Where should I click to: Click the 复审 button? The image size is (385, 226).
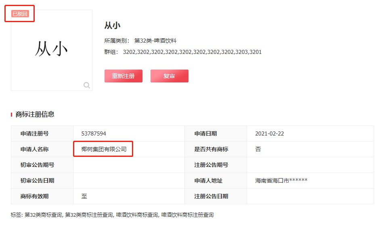(x=169, y=76)
